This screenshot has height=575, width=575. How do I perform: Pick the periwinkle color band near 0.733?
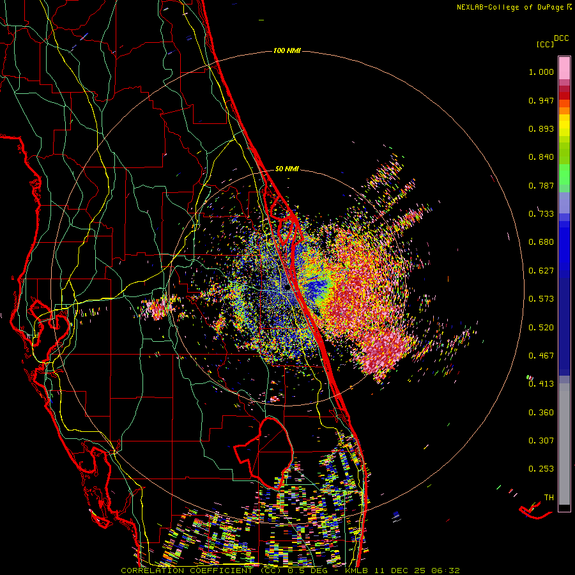[x=564, y=203]
